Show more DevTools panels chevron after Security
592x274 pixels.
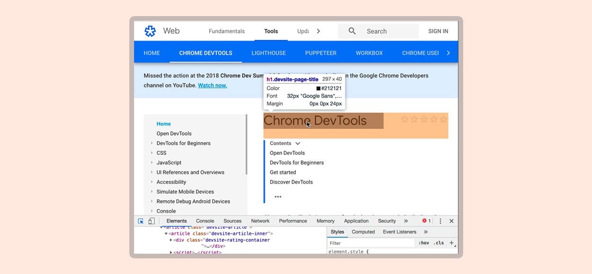(406, 221)
